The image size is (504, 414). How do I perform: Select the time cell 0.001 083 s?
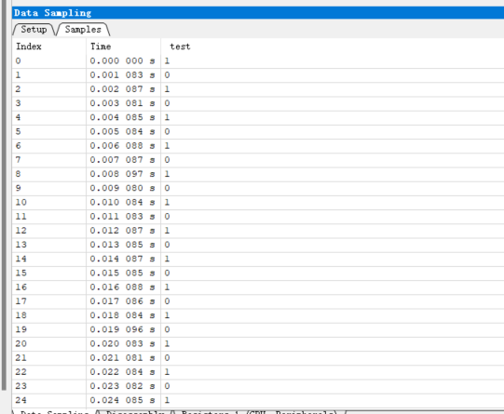pos(123,75)
